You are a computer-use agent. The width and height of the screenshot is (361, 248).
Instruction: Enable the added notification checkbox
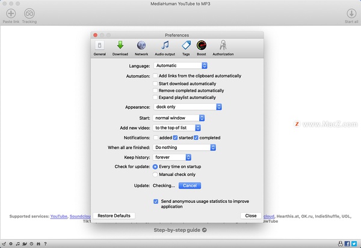[x=156, y=138]
